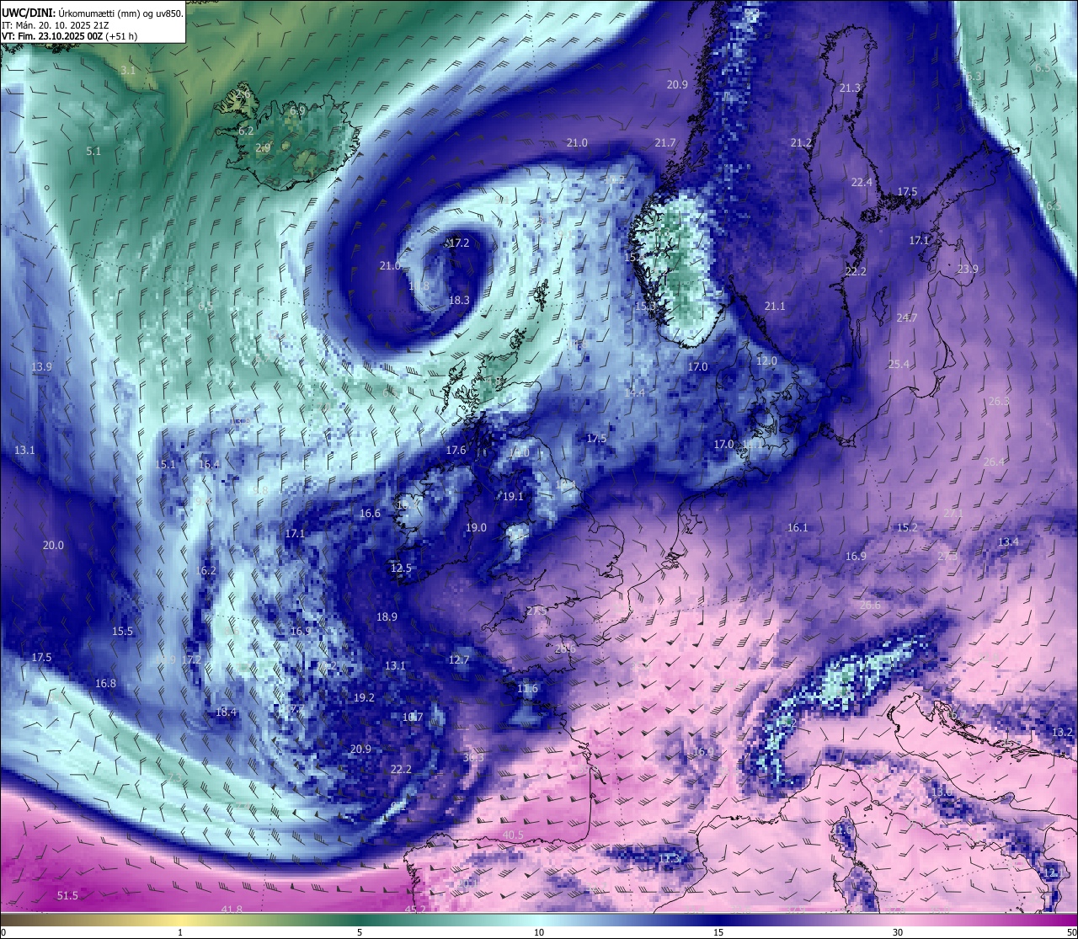Click the 15.1 value in the Atlantic

pyautogui.click(x=166, y=464)
